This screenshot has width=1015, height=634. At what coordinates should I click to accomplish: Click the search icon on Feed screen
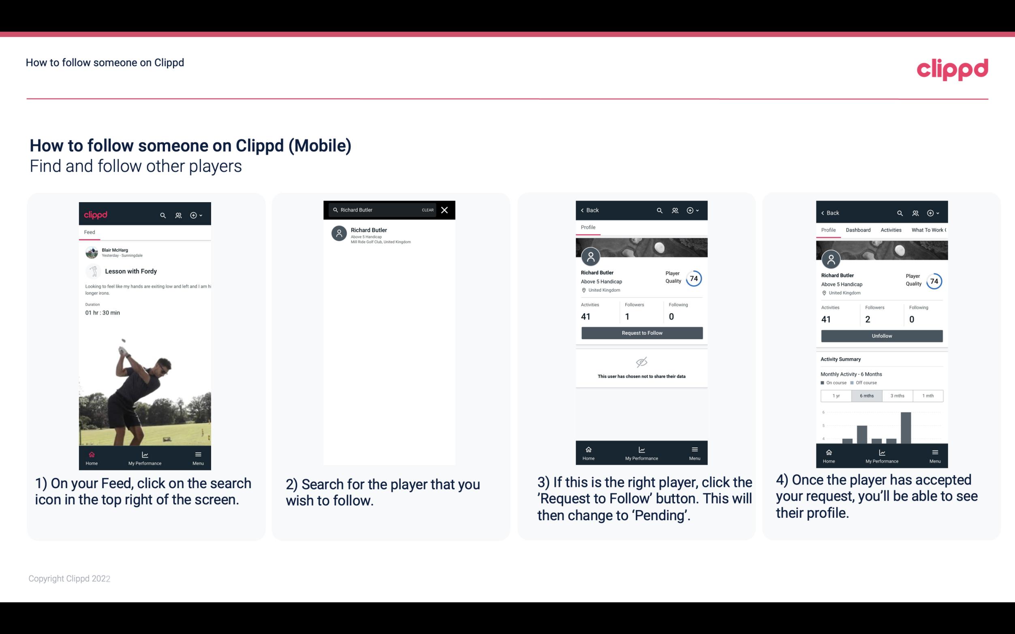point(162,215)
